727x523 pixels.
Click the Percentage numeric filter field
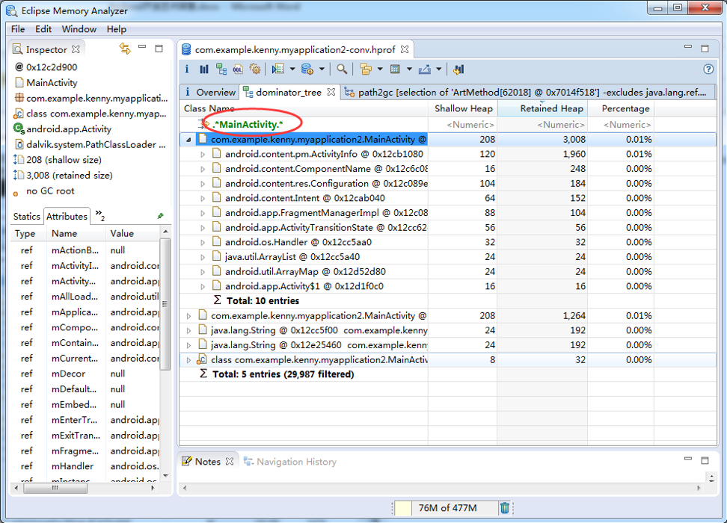point(622,125)
